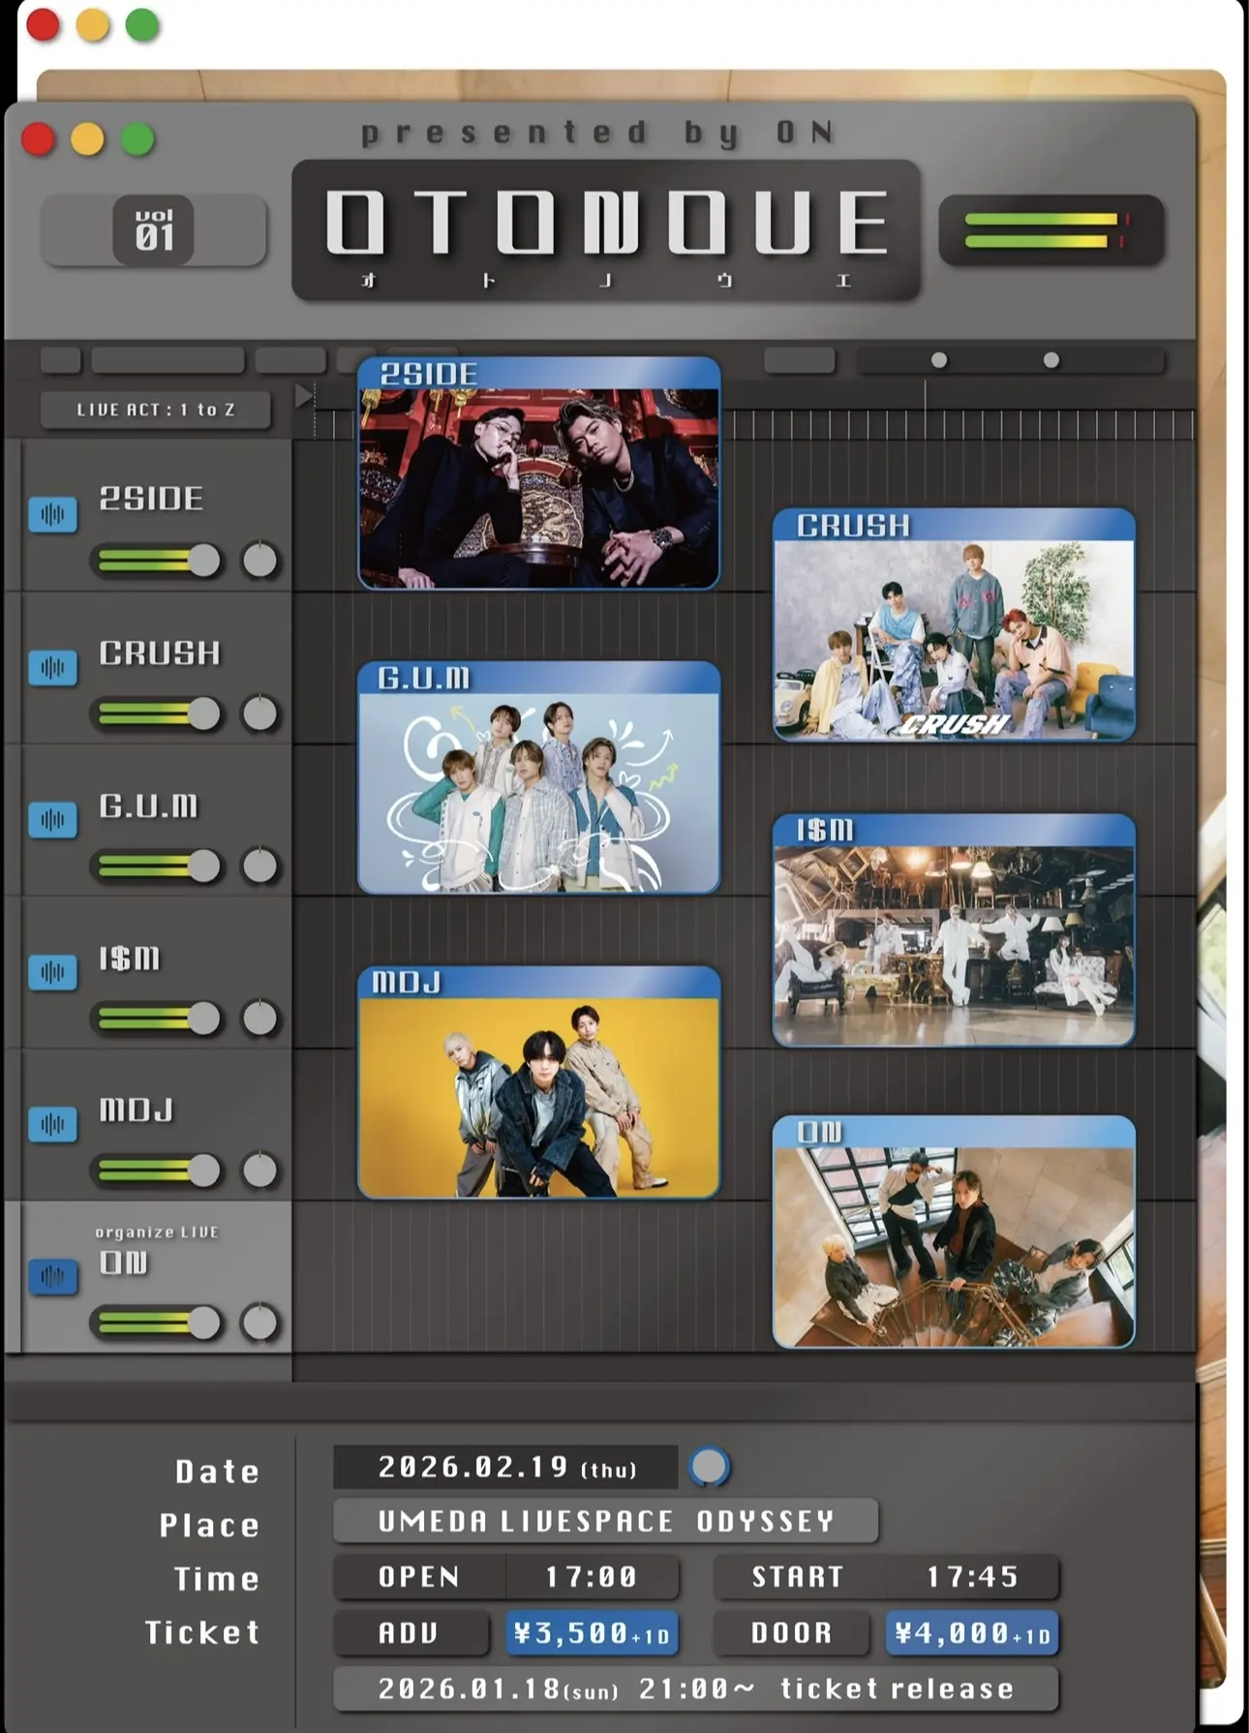Open the MDJ artist photo clip

pos(538,1082)
